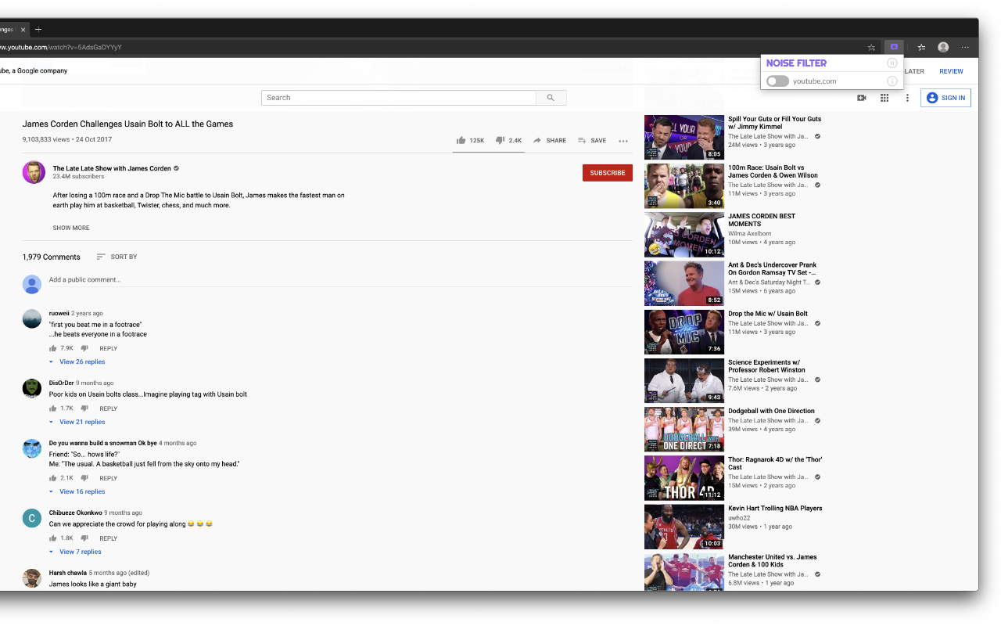This screenshot has height=626, width=1001.
Task: Like ruoweii's comment with 7.9K likes
Action: pyautogui.click(x=53, y=348)
